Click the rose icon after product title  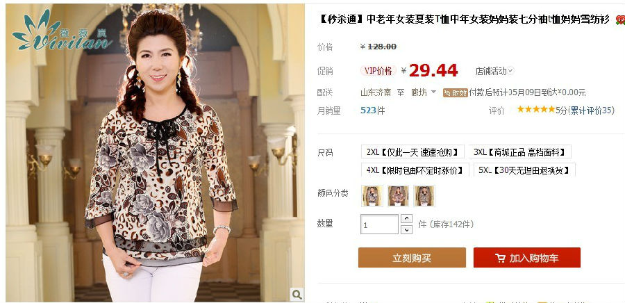[620, 19]
